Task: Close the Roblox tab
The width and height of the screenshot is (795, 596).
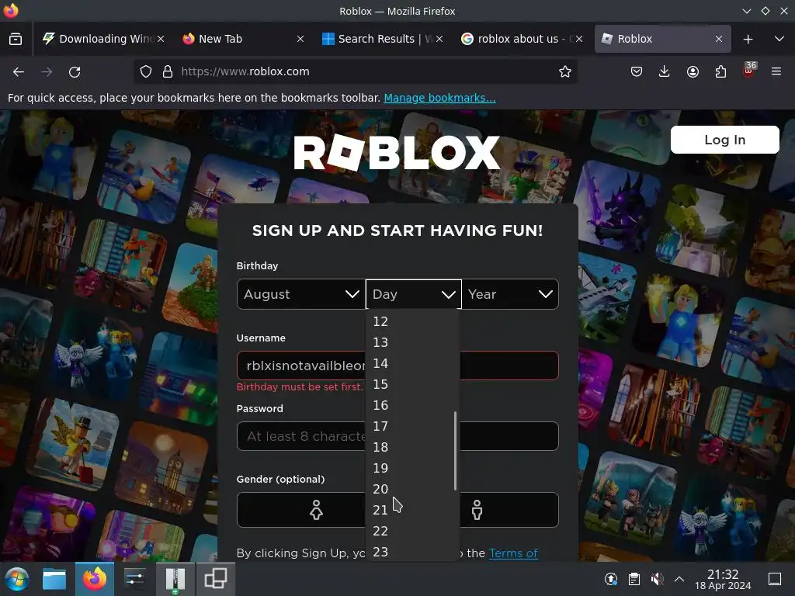Action: click(x=718, y=39)
